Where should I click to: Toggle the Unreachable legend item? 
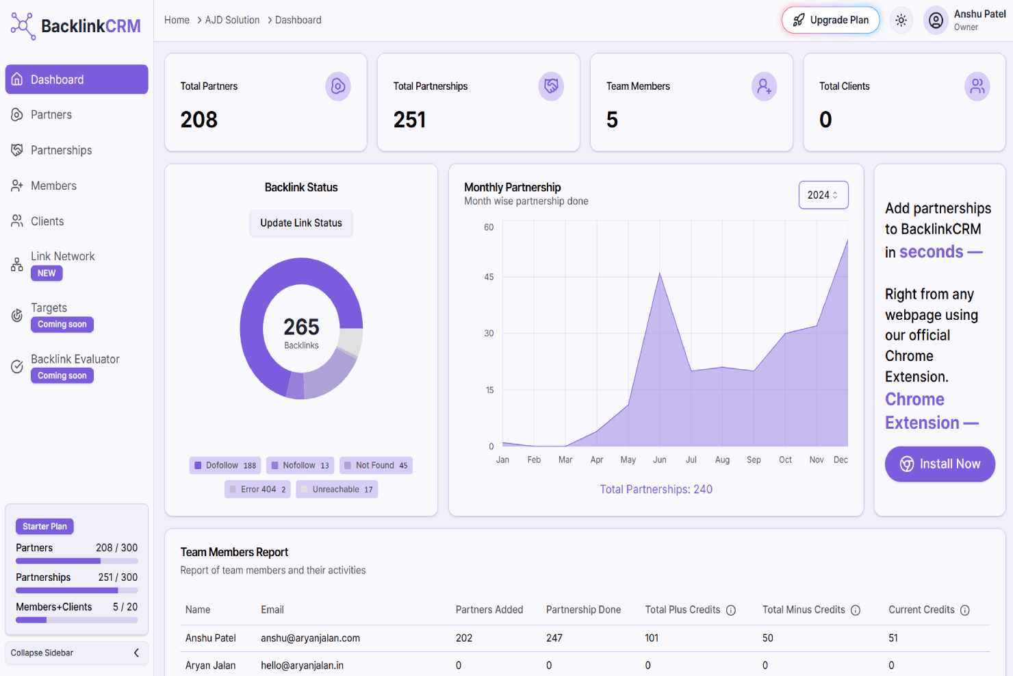337,490
